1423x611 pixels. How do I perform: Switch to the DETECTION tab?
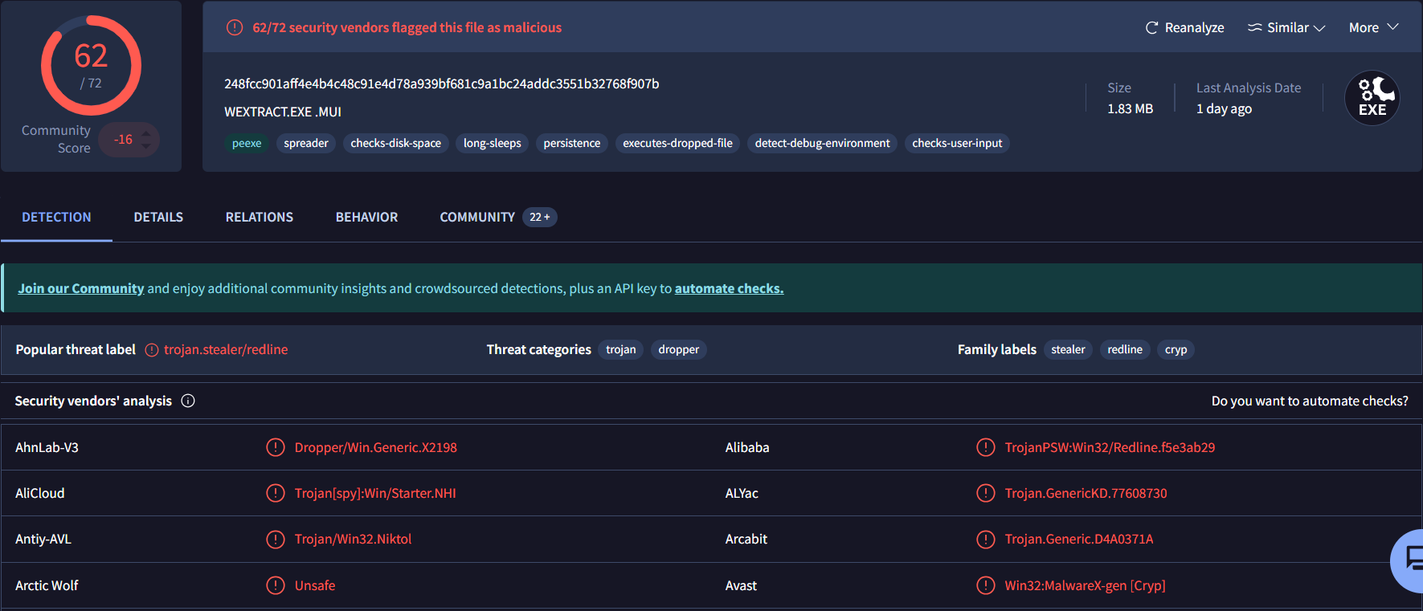click(56, 217)
